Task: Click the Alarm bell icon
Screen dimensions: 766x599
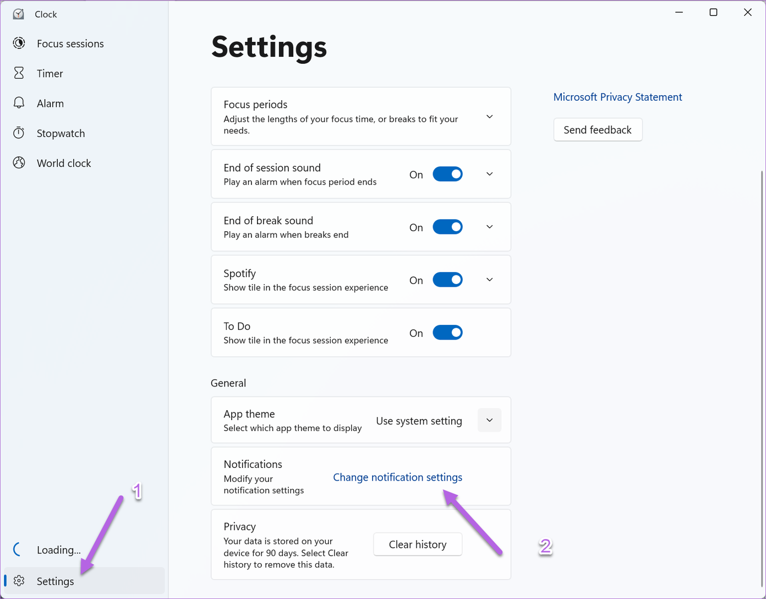Action: pos(19,103)
